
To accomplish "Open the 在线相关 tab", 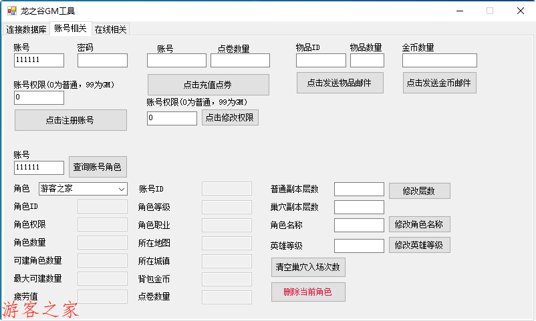I will point(110,29).
